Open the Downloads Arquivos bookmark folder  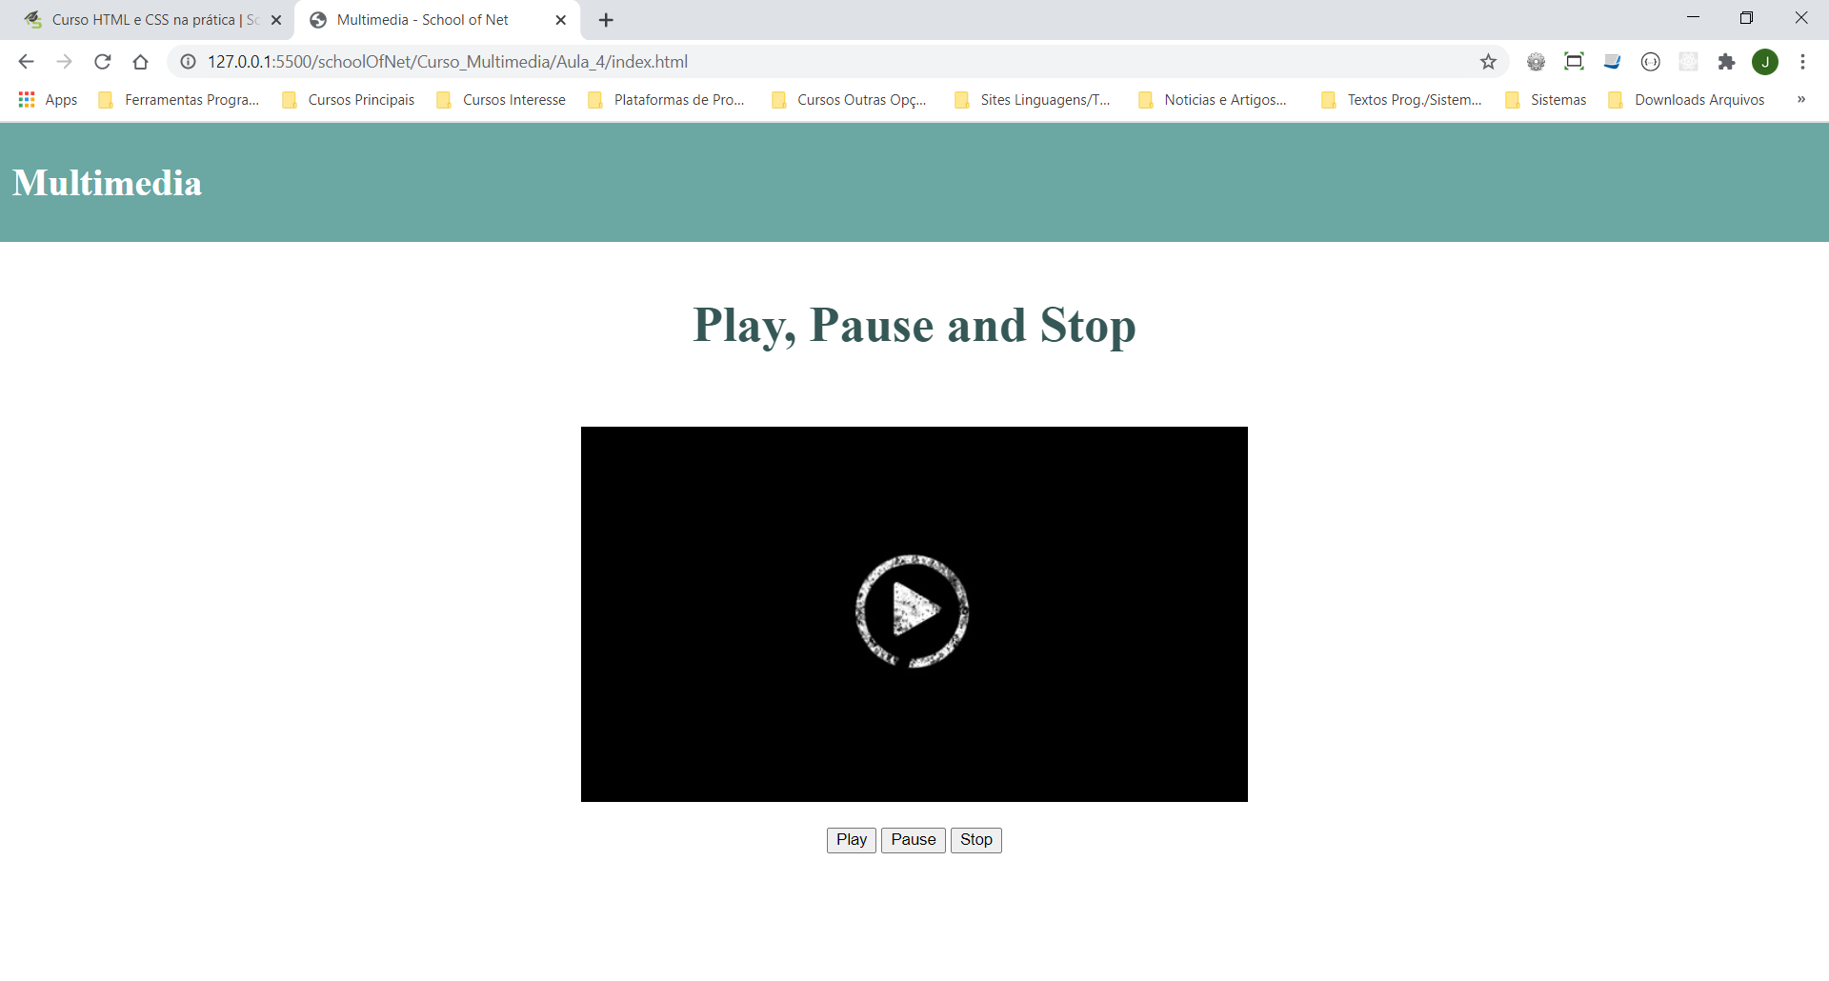tap(1686, 100)
